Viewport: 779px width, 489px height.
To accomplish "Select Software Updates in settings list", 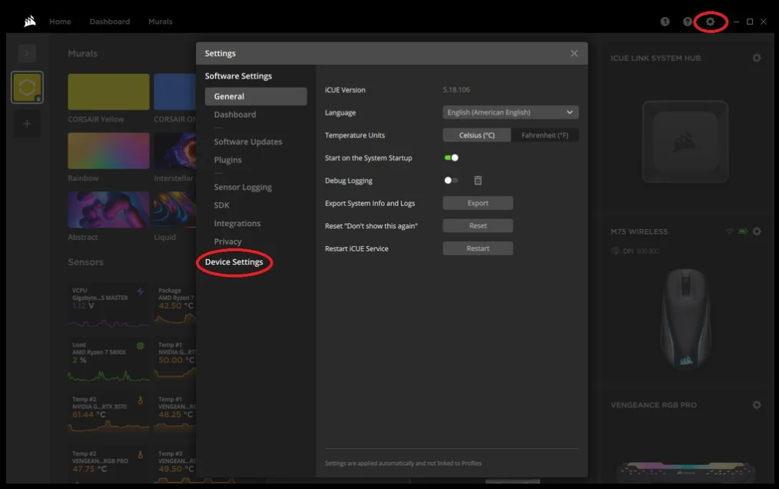I will (x=248, y=142).
